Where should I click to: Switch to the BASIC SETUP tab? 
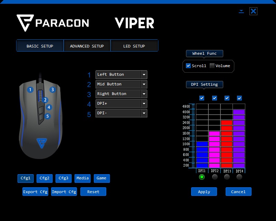tap(40, 46)
